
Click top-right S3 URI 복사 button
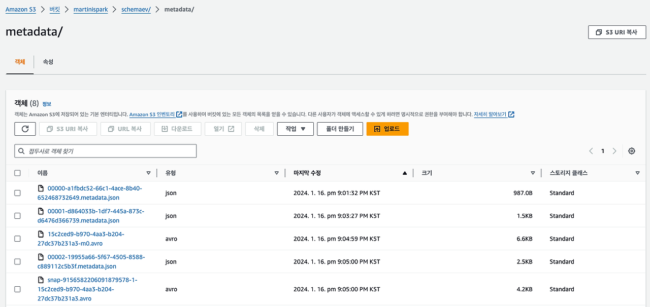[617, 32]
